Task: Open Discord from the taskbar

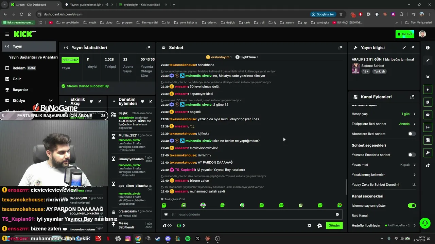Action: [168, 239]
